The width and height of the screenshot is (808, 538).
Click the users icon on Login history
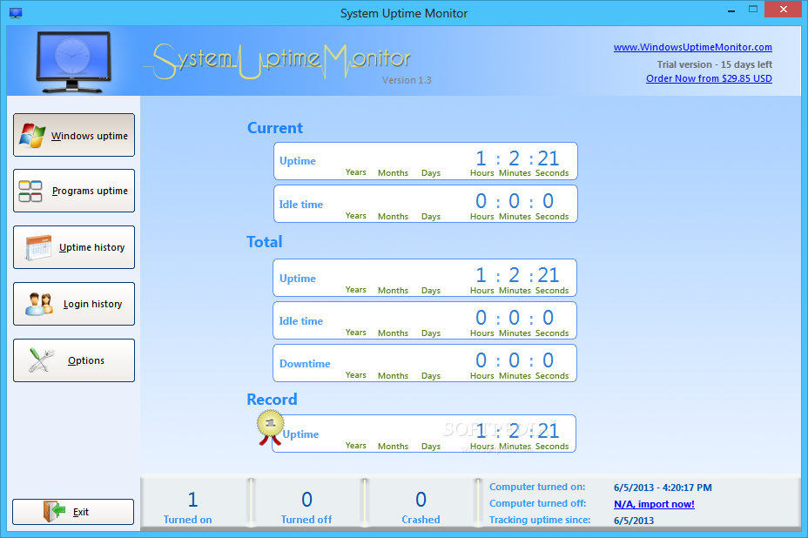(x=39, y=304)
